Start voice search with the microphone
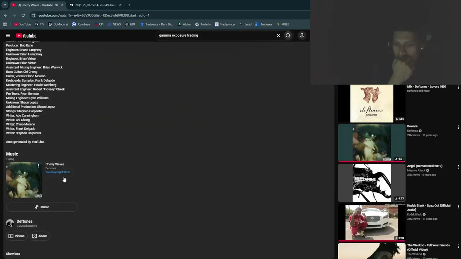The height and width of the screenshot is (259, 461). 302,36
